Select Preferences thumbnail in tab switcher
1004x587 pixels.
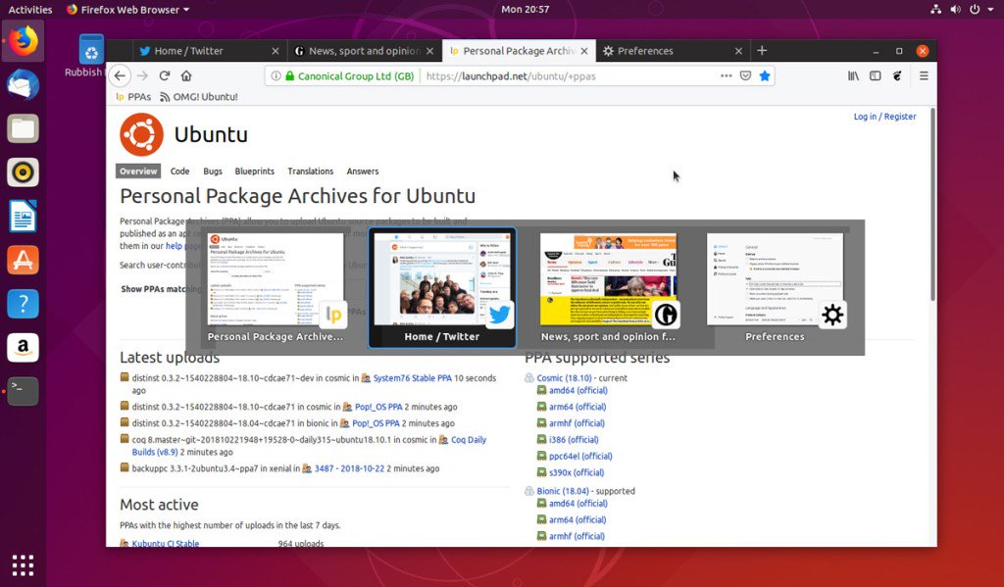tap(775, 287)
